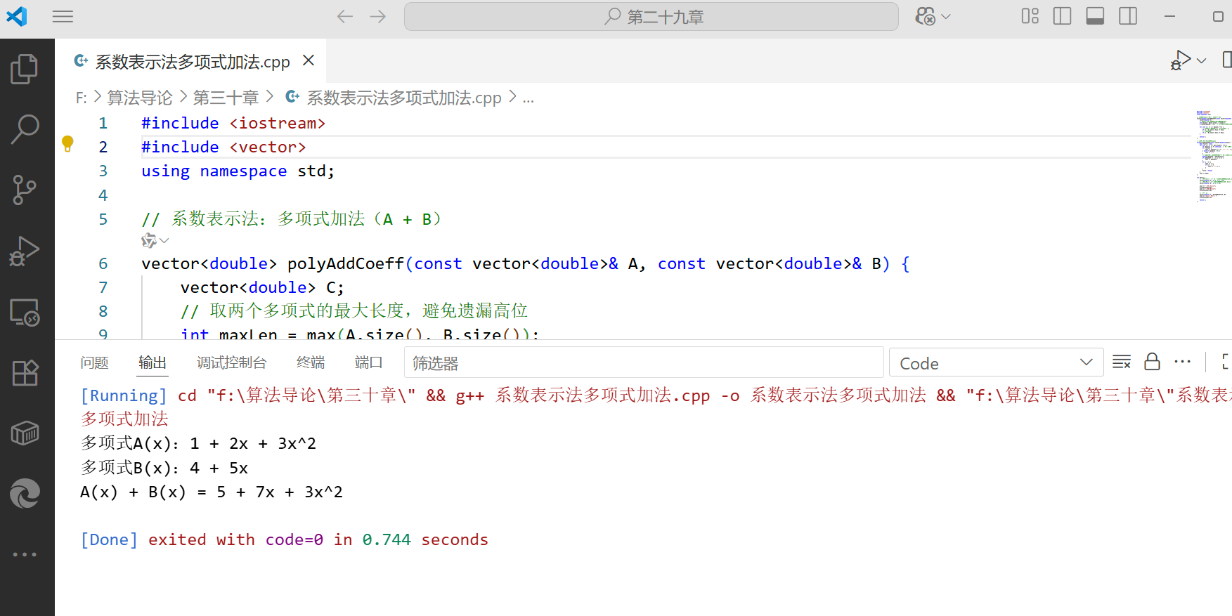This screenshot has height=616, width=1232.
Task: Open the Copilot chat icon in title bar
Action: point(926,16)
